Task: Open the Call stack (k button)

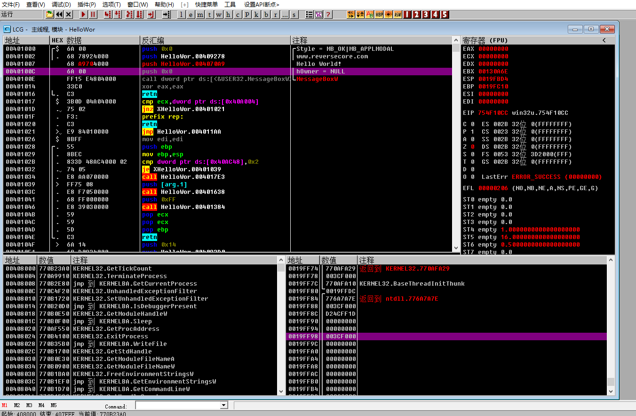Action: (x=256, y=15)
